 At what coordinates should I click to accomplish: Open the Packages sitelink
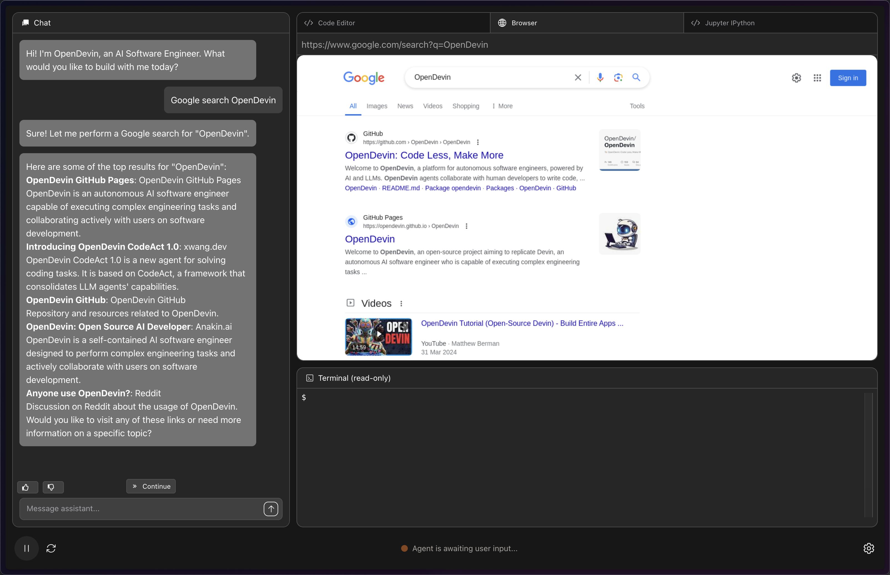click(x=500, y=188)
